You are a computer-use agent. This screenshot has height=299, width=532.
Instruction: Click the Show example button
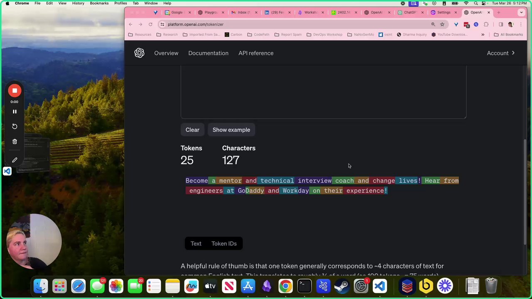pos(232,130)
